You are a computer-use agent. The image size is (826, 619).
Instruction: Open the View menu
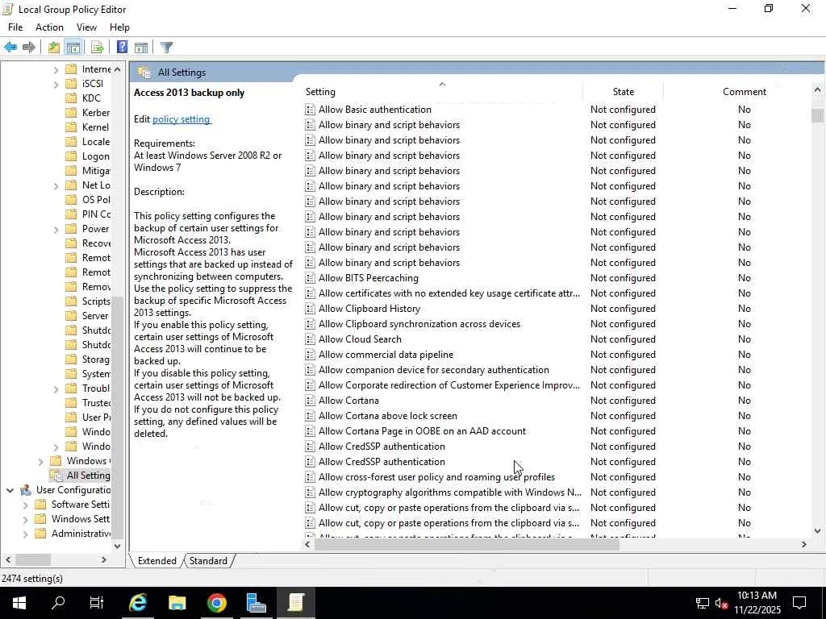tap(86, 27)
